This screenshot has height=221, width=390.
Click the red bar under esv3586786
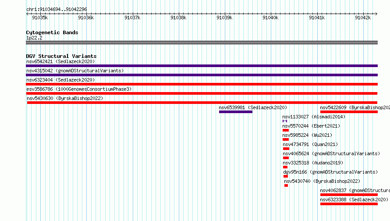(202, 93)
